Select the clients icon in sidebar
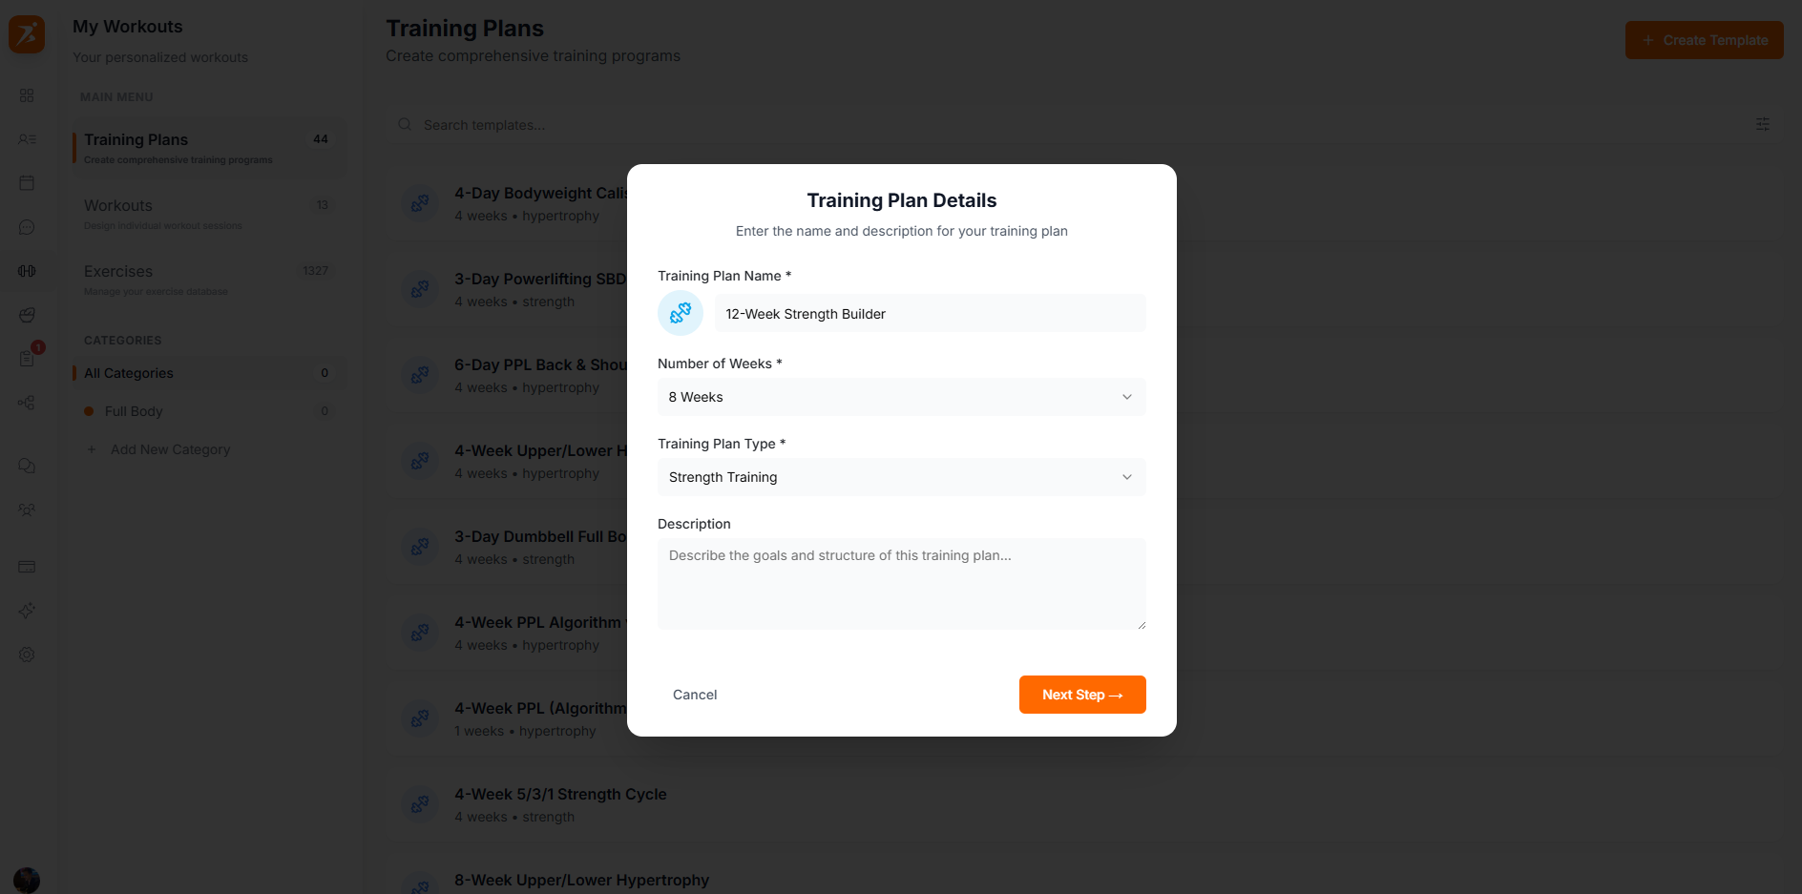The image size is (1802, 894). pyautogui.click(x=27, y=139)
